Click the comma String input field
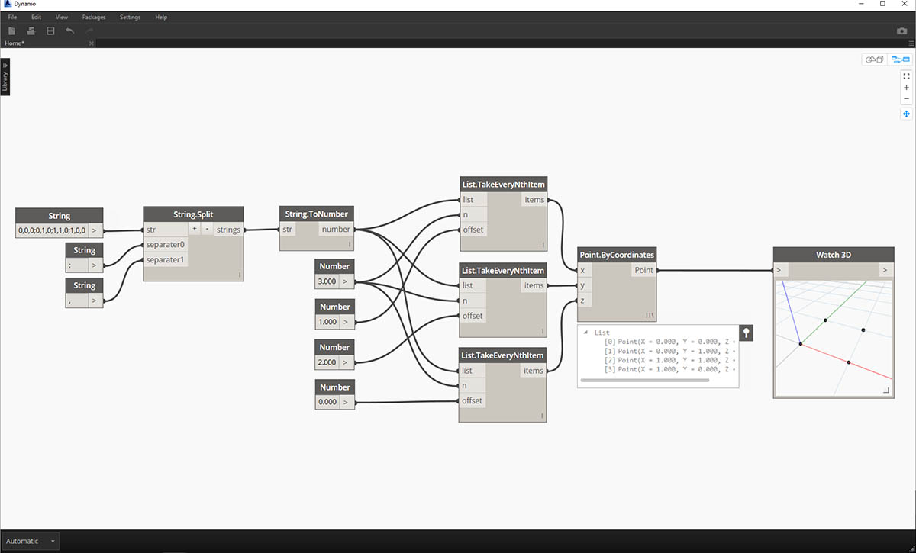The width and height of the screenshot is (916, 553). click(x=77, y=301)
